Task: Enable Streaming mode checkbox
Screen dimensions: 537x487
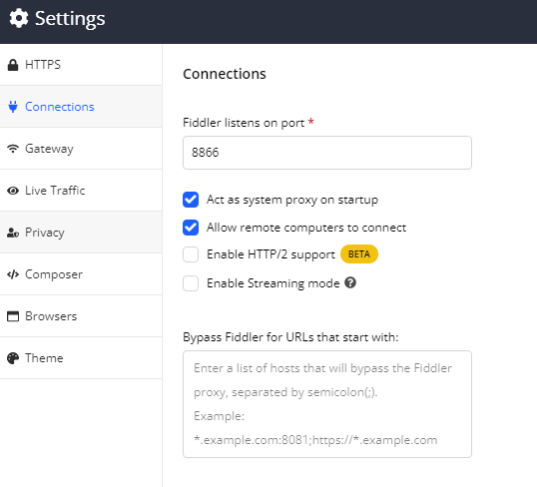Action: (x=191, y=283)
